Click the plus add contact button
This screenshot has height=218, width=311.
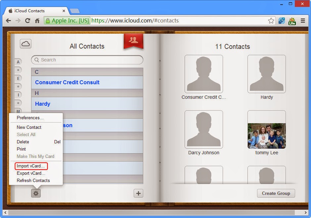coord(138,193)
